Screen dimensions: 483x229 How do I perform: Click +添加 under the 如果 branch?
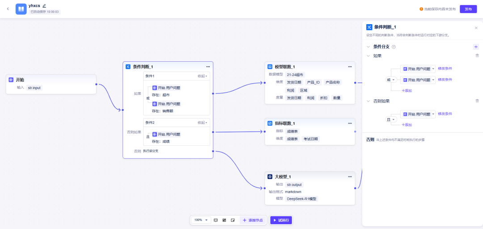coord(407,91)
